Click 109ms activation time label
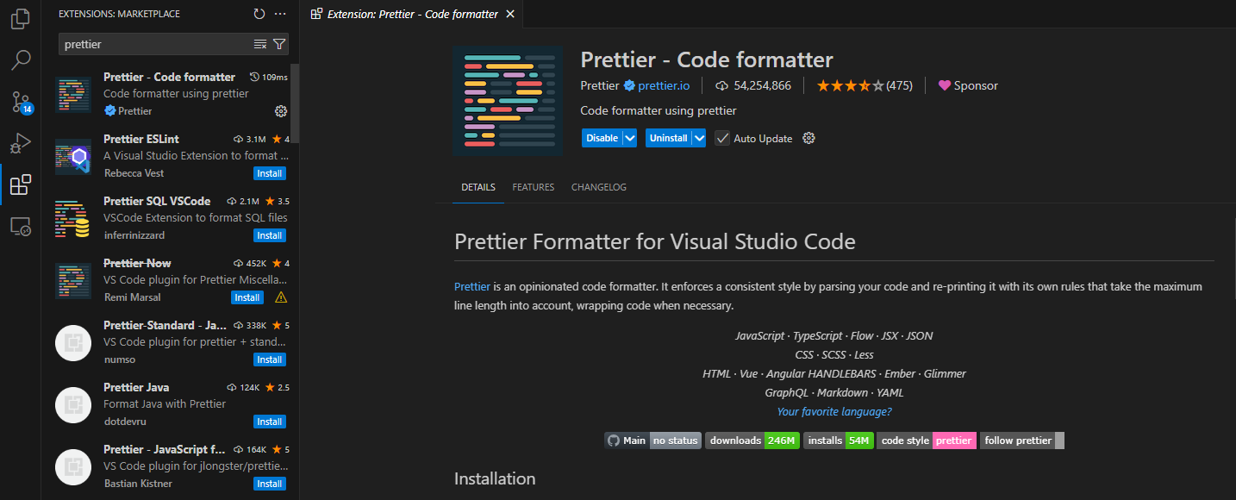This screenshot has width=1236, height=500. click(x=268, y=77)
